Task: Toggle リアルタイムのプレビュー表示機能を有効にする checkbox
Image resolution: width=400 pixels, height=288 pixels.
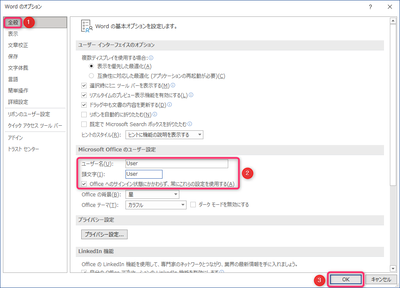Action: (84, 95)
